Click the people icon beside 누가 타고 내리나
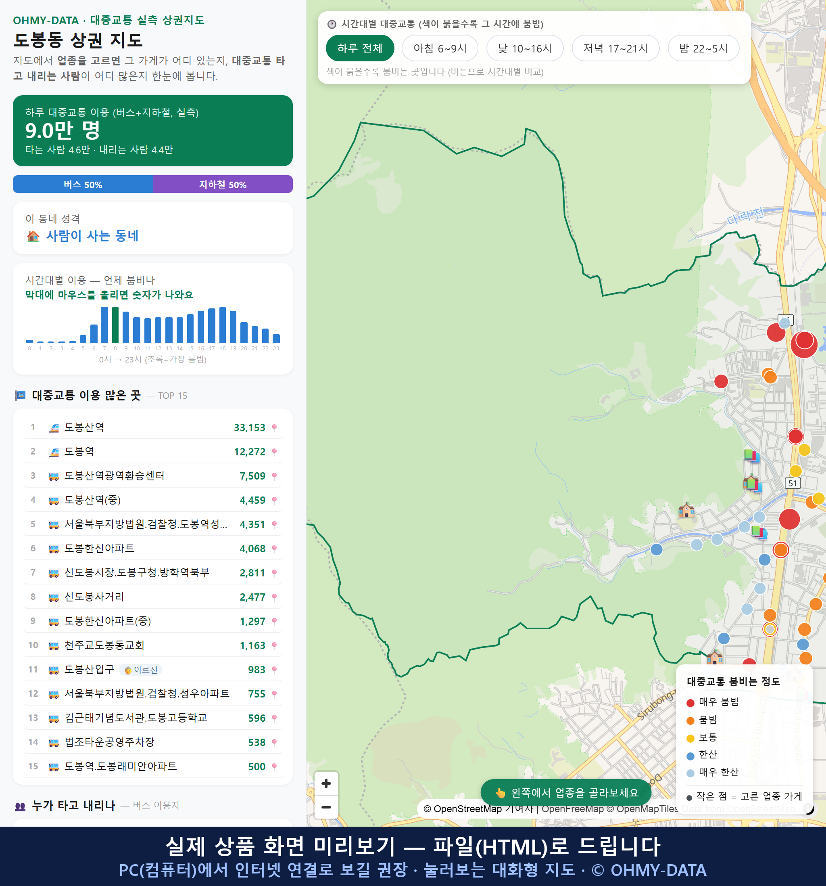The height and width of the screenshot is (886, 826). point(20,806)
